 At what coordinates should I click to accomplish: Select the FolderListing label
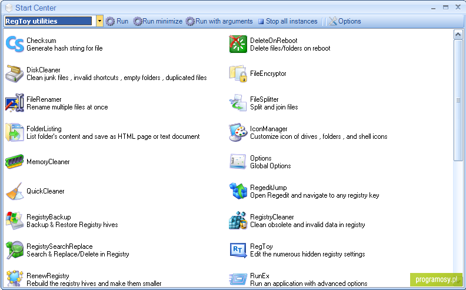tap(44, 129)
